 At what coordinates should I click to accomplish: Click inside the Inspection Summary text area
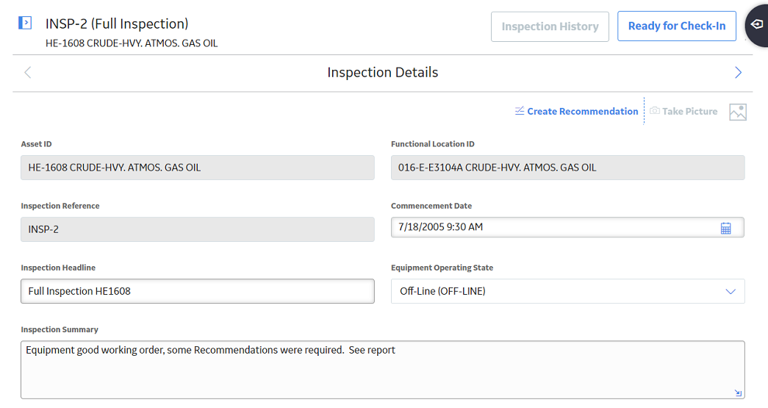tap(383, 370)
